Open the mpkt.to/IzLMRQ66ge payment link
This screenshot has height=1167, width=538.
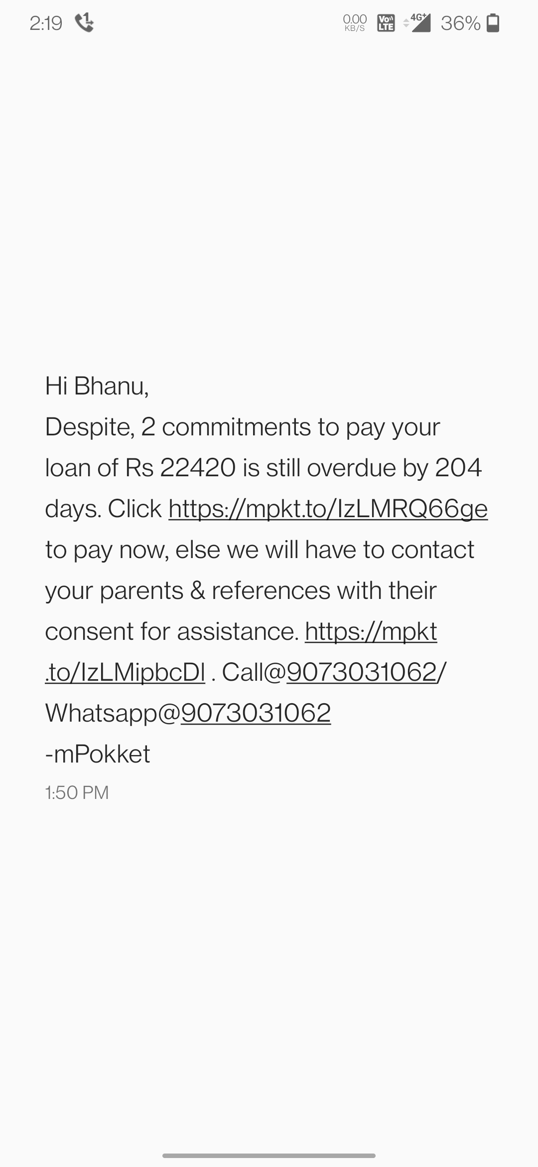pos(328,509)
